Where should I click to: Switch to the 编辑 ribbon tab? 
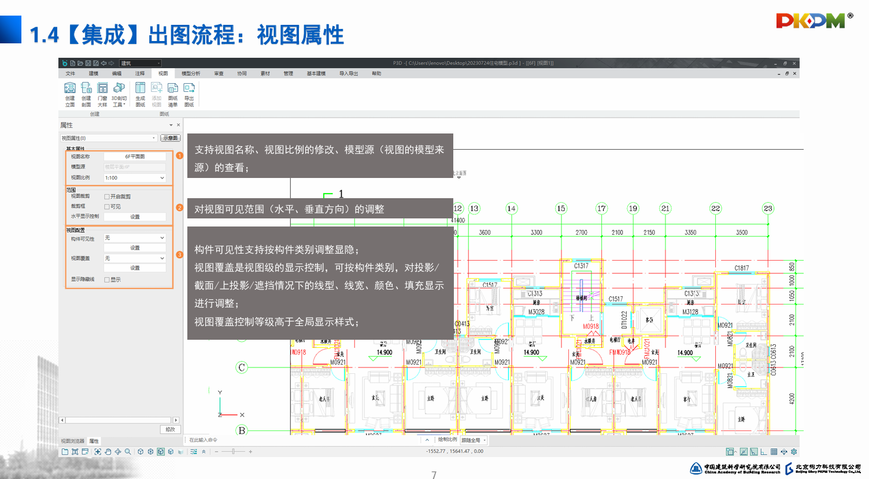pyautogui.click(x=117, y=73)
